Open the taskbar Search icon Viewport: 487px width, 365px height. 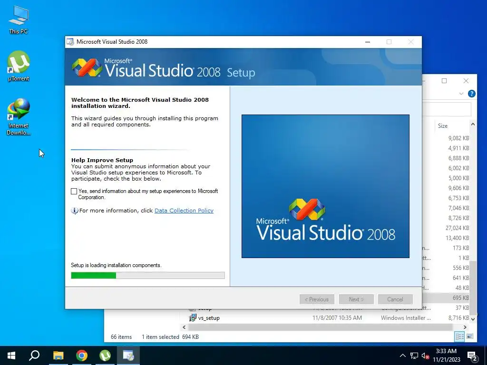pyautogui.click(x=34, y=355)
